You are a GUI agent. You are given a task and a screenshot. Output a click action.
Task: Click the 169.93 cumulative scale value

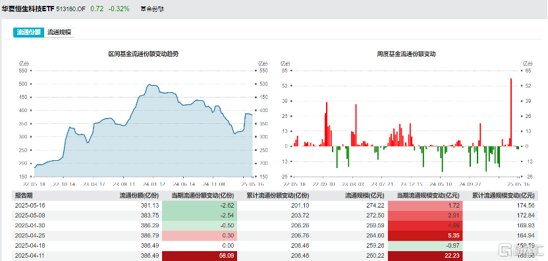526,225
